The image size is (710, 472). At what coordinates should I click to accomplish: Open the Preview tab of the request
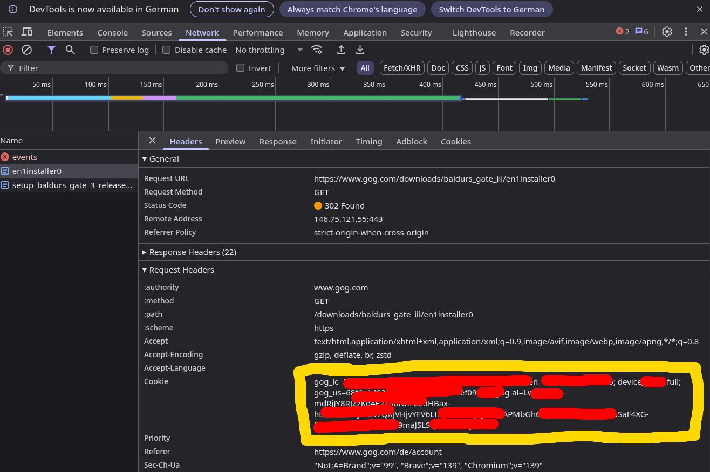click(230, 141)
